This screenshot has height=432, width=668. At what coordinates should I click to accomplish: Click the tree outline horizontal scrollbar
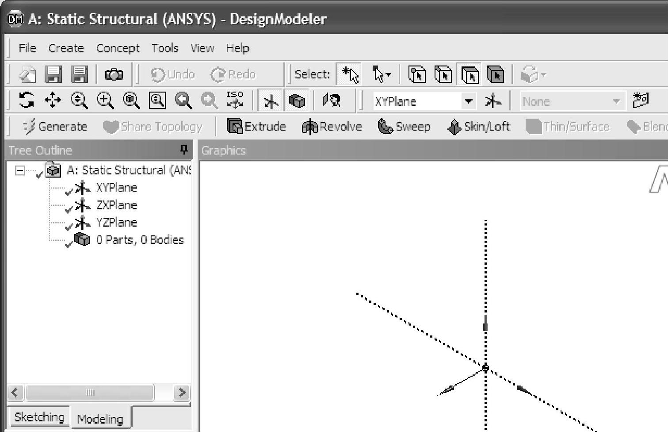[90, 393]
